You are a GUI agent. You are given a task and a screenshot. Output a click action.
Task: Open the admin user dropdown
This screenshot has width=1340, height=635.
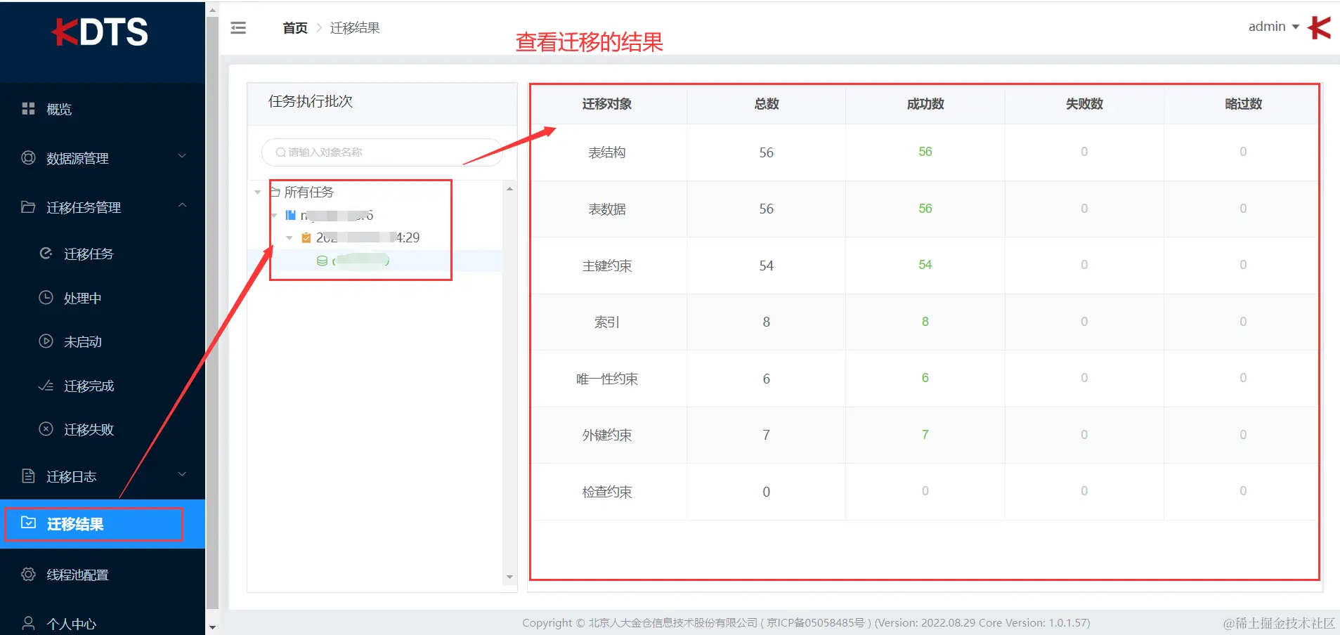click(1273, 27)
